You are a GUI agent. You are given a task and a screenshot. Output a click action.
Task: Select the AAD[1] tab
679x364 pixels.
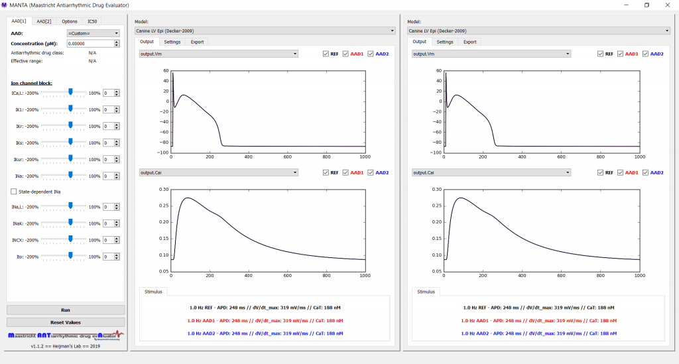point(19,21)
